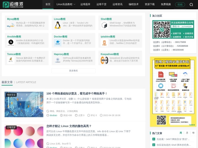Click the 更多教程 button
198x148 pixels.
click(x=73, y=71)
